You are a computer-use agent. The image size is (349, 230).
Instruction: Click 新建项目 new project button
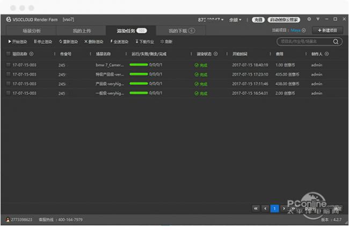coord(327,31)
